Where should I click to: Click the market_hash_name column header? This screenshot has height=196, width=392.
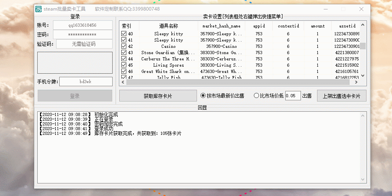[221, 26]
